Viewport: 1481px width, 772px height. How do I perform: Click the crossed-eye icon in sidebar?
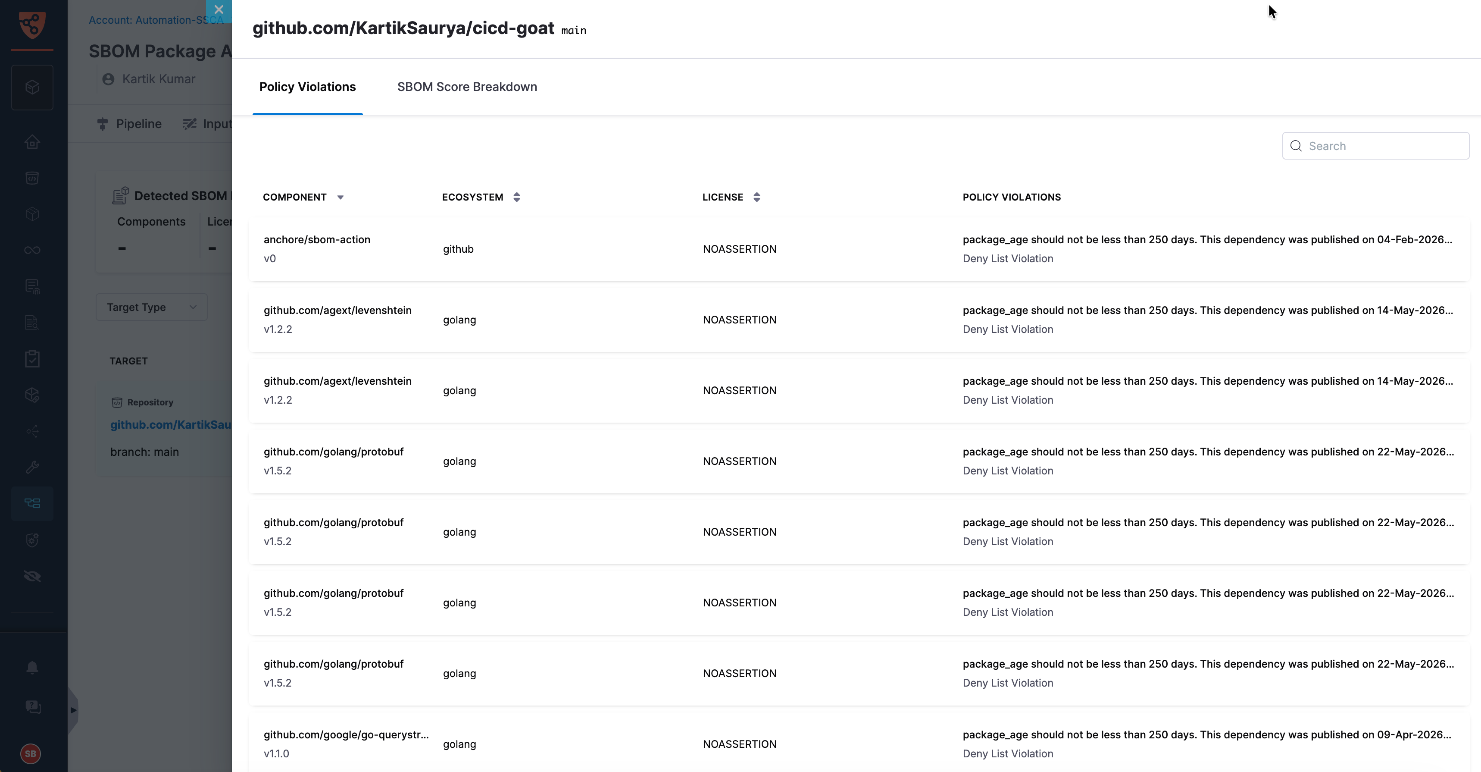tap(32, 576)
